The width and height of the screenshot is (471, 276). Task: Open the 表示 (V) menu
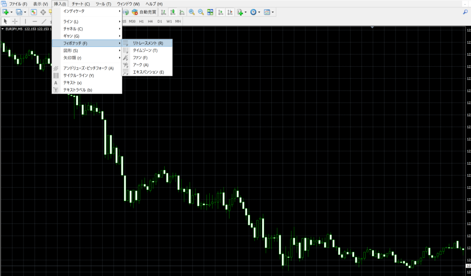40,4
